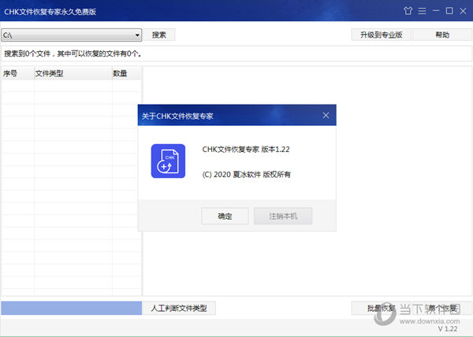Minimize the CHK recovery window
473x337 pixels.
(x=436, y=11)
